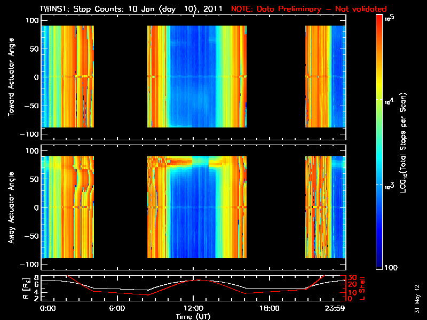The image size is (427, 320).
Task: Click the 'Toward Actuator Angle' axis label
Action: click(x=10, y=77)
